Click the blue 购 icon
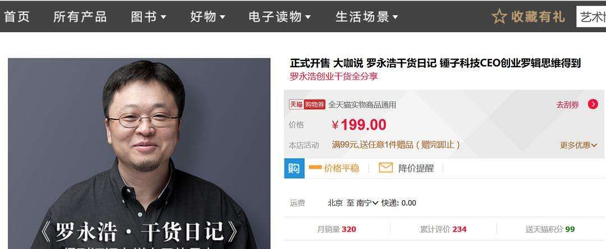 294,168
